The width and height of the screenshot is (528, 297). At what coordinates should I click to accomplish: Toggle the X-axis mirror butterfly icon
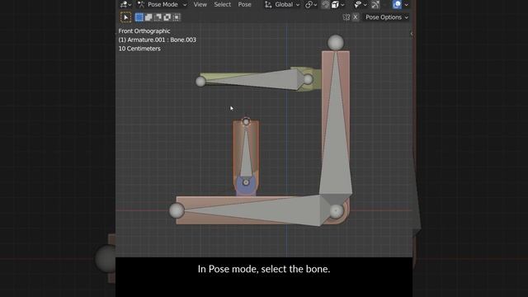(346, 17)
